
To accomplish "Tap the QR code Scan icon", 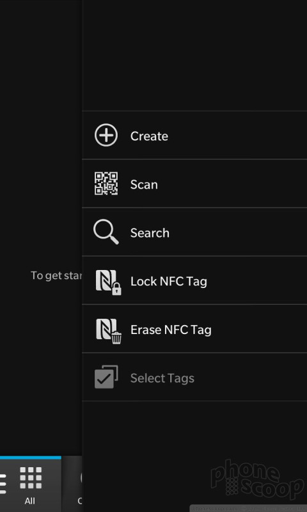I will (x=106, y=184).
